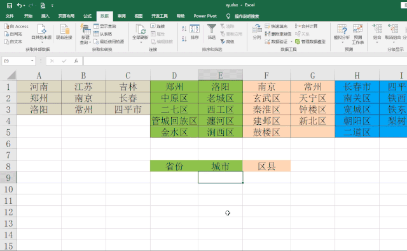Open recent sources (最近使用的源)

pos(109,41)
